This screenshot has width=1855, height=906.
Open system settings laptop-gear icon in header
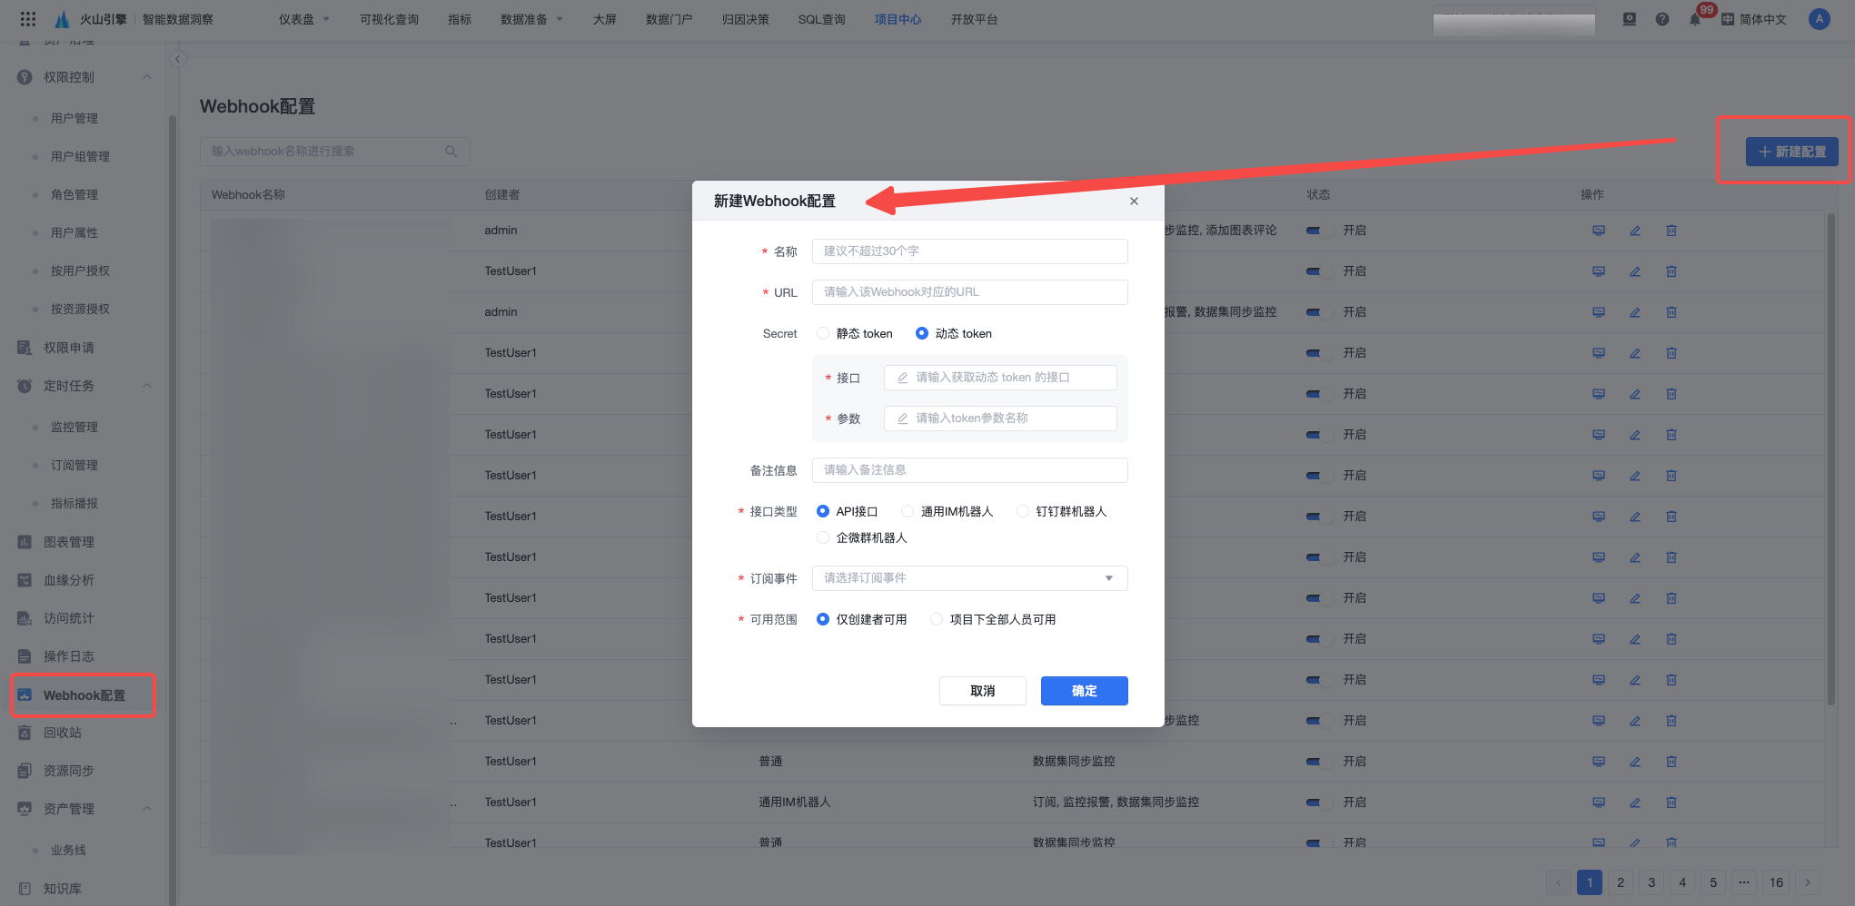(1630, 19)
